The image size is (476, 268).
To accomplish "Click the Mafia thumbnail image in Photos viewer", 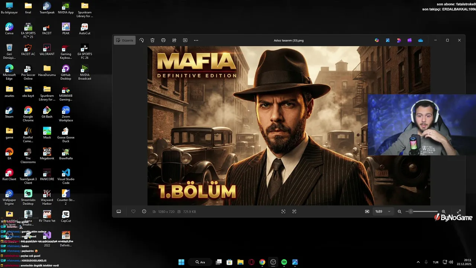I will [289, 126].
